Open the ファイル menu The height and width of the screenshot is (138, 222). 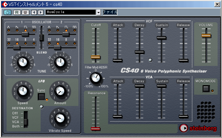[x=110, y=12]
